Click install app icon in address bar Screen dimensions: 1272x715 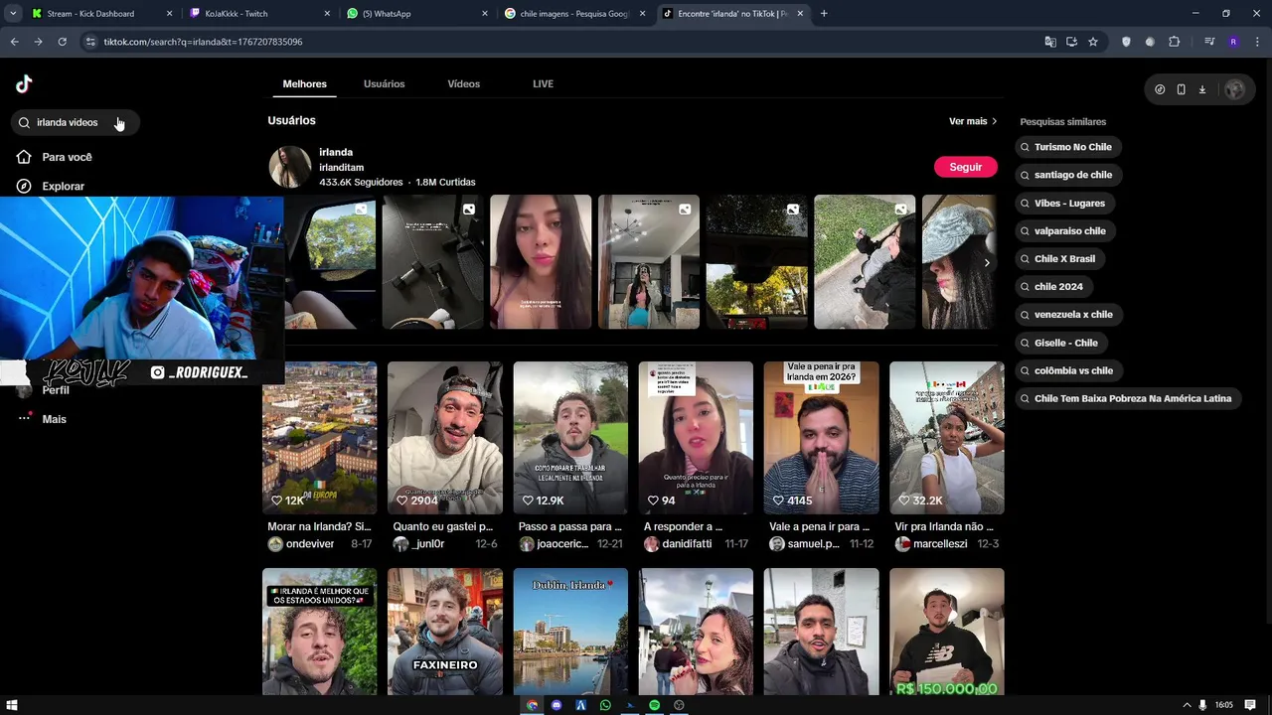1071,42
